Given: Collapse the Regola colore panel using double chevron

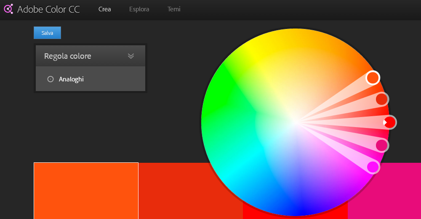Looking at the screenshot, I should click(x=131, y=56).
